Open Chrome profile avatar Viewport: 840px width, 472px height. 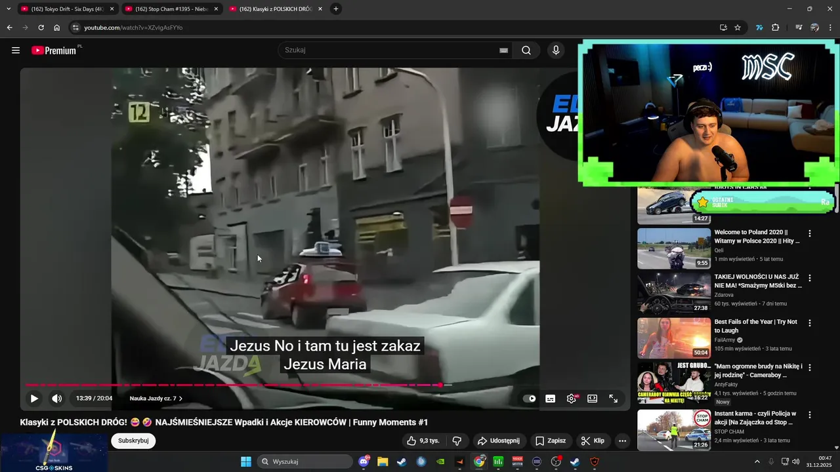point(814,28)
